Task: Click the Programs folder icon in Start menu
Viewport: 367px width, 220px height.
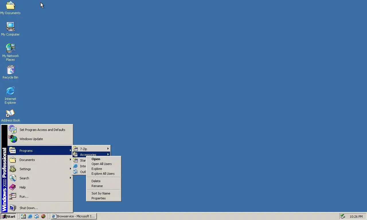Action: tap(13, 151)
